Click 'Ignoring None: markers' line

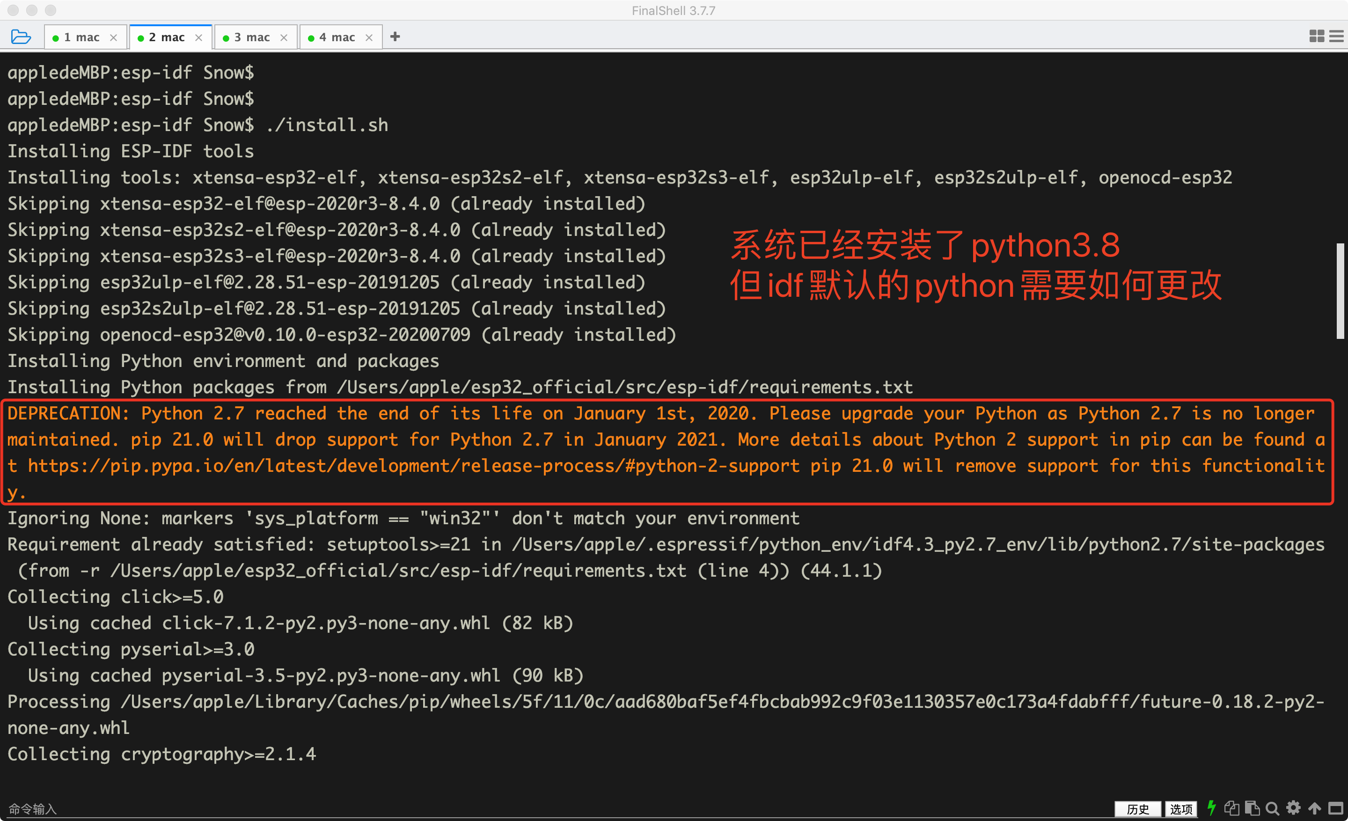(x=403, y=518)
